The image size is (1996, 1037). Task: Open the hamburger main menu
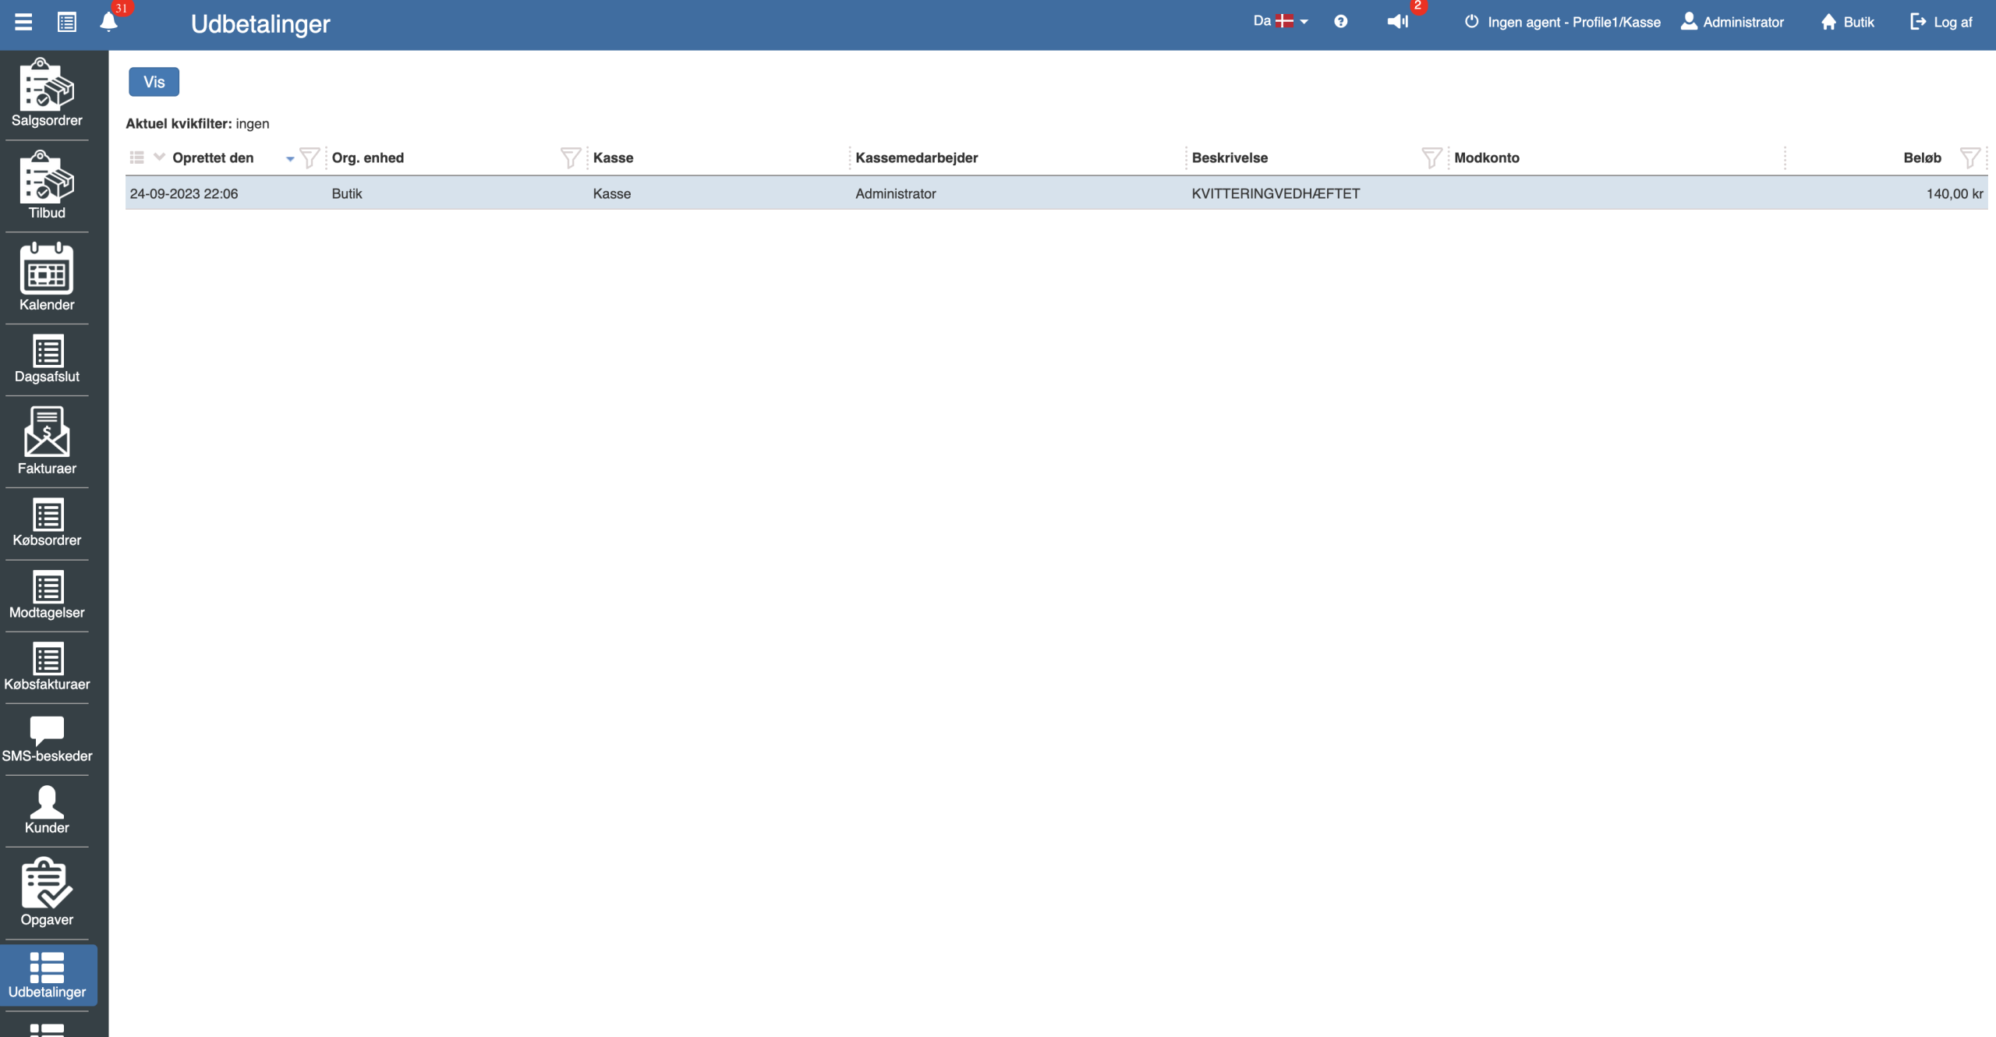click(23, 22)
